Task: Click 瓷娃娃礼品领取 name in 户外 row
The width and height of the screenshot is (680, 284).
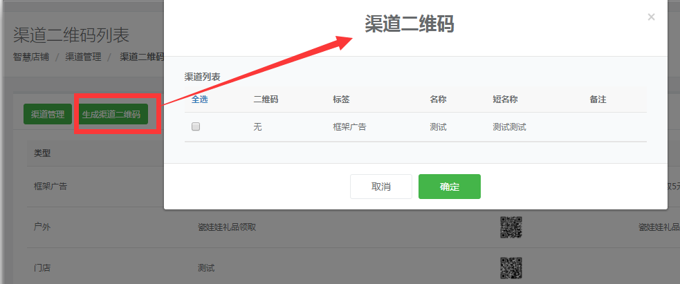Action: pos(227,227)
